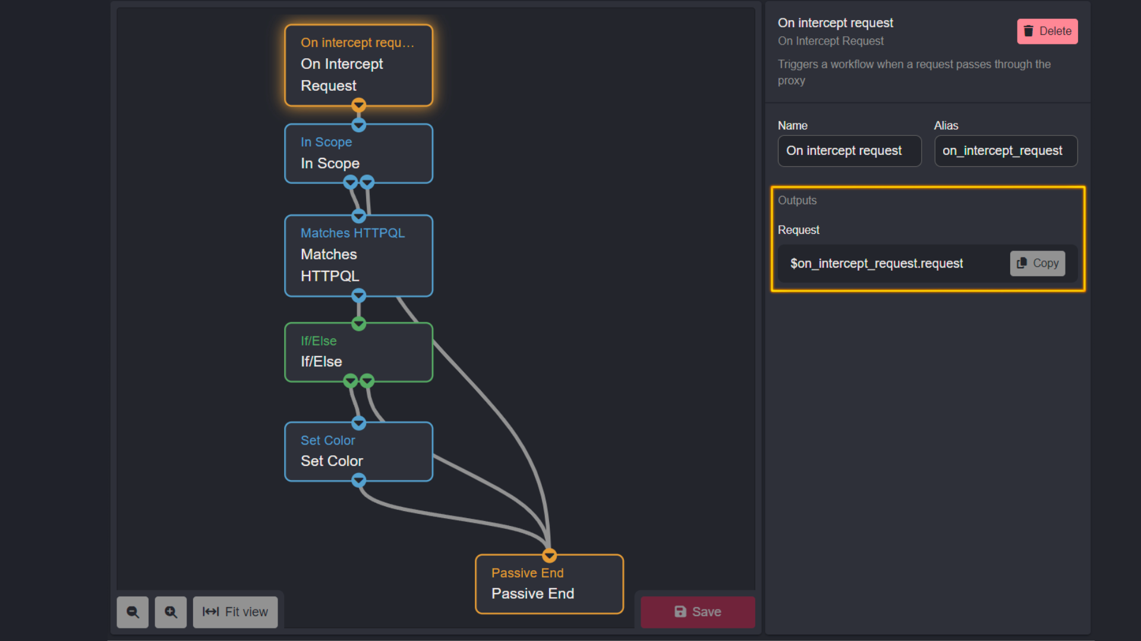Screen dimensions: 1141x641
Task: Select the Set Color node
Action: click(x=359, y=451)
